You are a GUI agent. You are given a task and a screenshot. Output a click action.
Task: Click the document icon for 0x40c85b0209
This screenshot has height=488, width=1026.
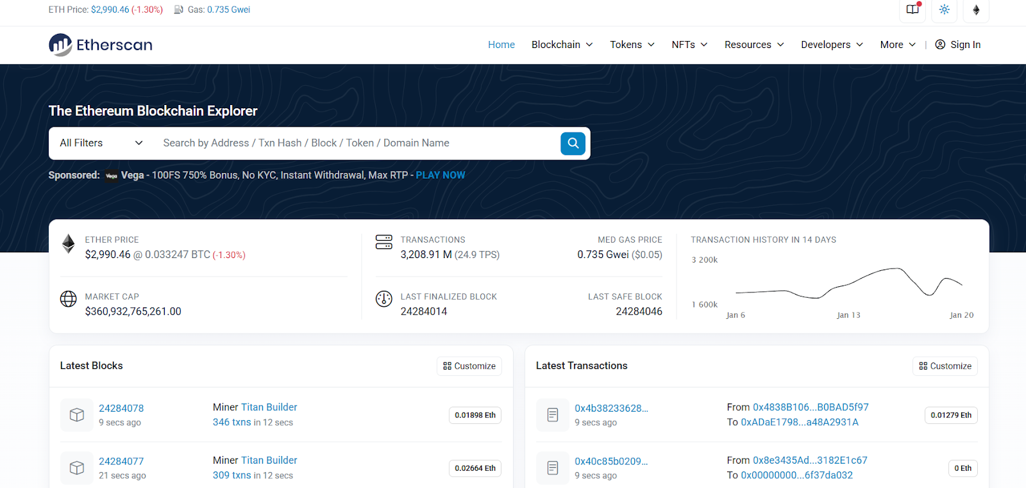553,468
